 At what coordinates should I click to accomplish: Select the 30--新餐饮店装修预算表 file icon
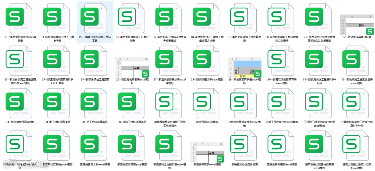pyautogui.click(x=281, y=60)
